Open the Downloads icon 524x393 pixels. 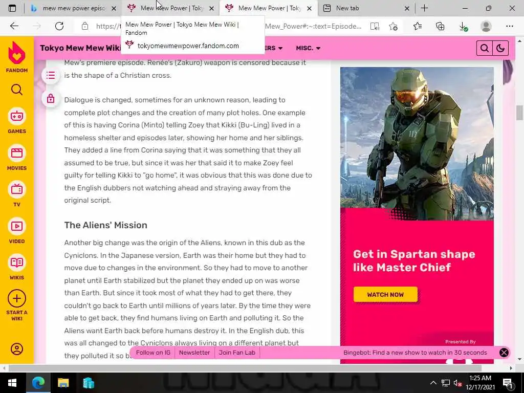pos(463,27)
